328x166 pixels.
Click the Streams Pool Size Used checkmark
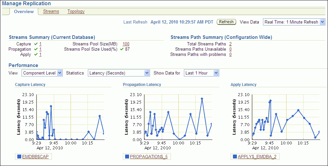click(x=122, y=49)
